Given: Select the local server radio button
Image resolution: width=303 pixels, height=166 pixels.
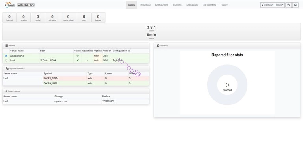Looking at the screenshot, I should click(6, 60).
